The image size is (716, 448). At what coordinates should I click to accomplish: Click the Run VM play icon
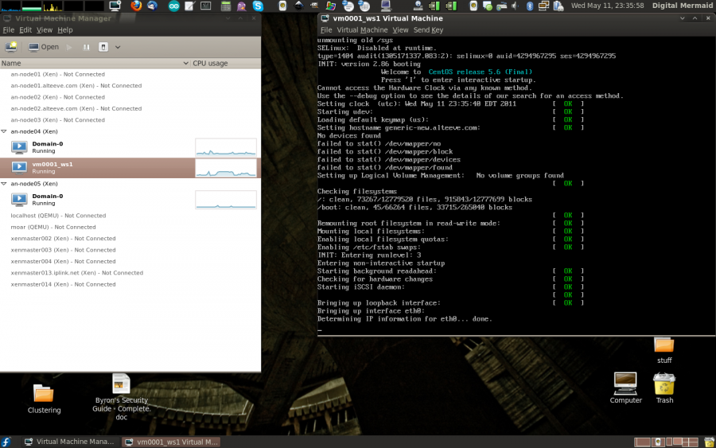69,47
